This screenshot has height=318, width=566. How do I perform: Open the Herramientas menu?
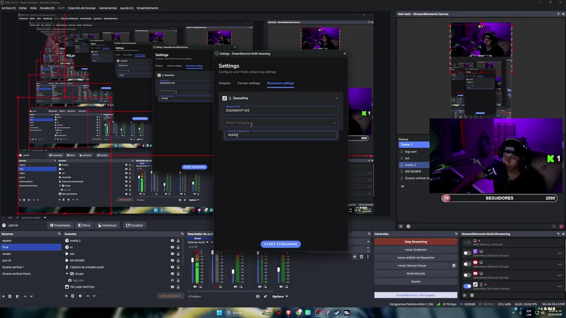tap(107, 8)
